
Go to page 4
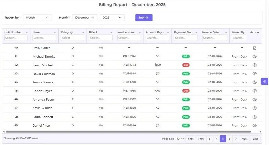(216, 139)
